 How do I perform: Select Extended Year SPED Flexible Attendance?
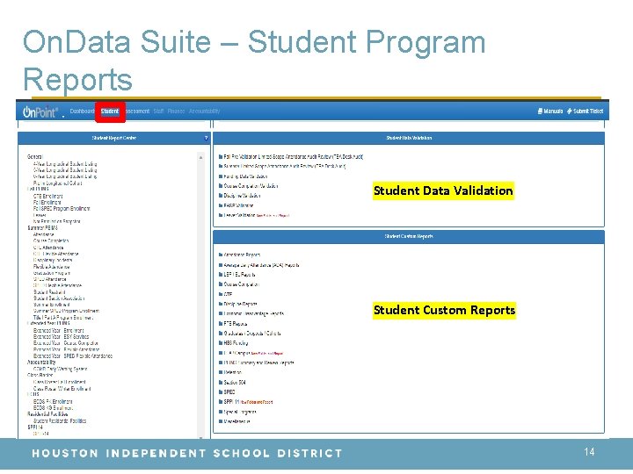[73, 356]
